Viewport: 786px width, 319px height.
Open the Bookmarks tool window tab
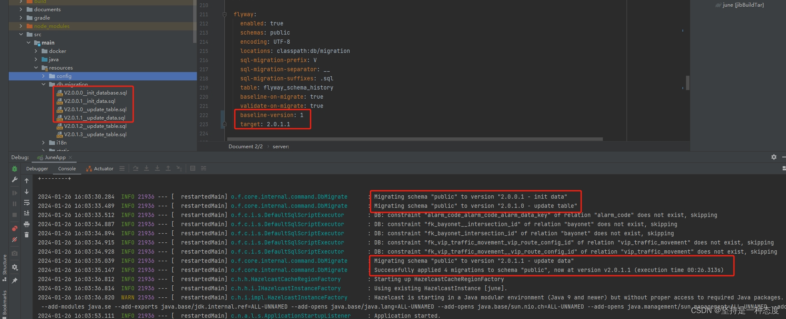click(4, 304)
